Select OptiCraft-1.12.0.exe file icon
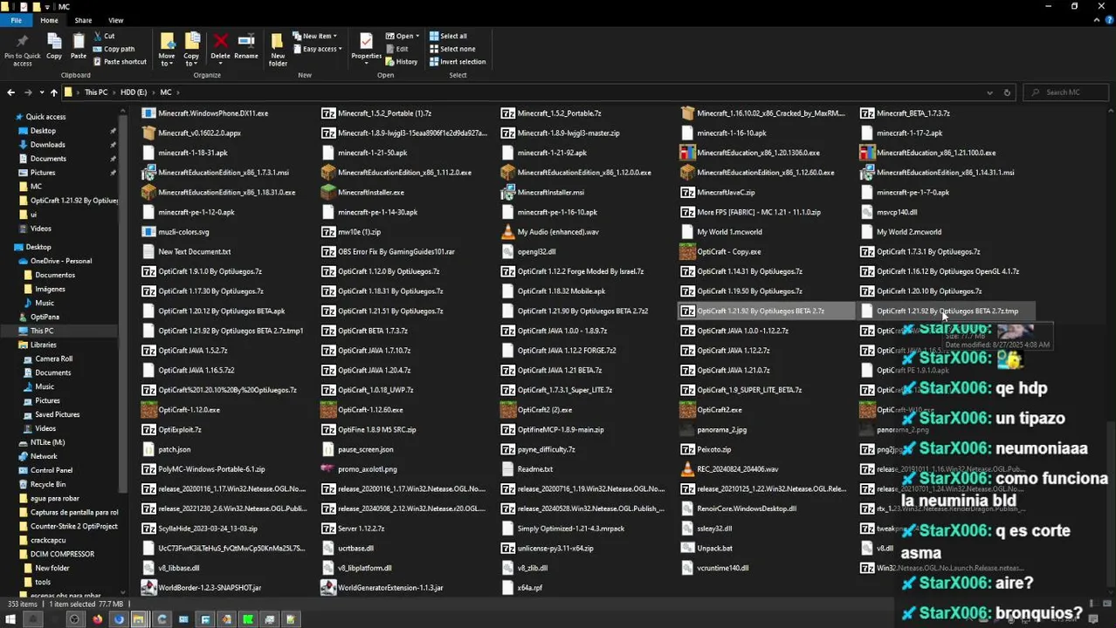 coord(148,410)
